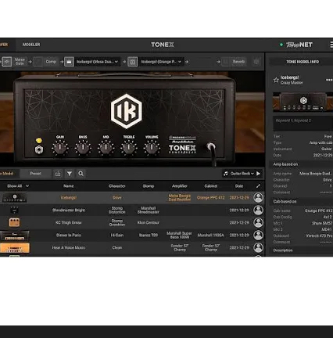
Task: Select the Hear A Voice Music name
Action: [x=69, y=248]
